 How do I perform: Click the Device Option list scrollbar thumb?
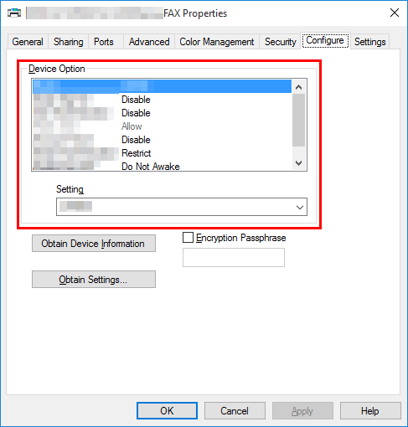(x=298, y=121)
